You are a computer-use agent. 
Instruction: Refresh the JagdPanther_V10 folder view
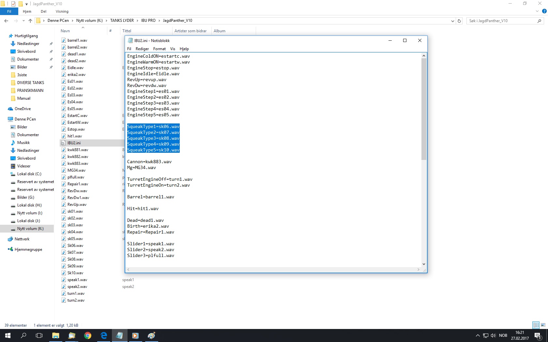(x=459, y=21)
